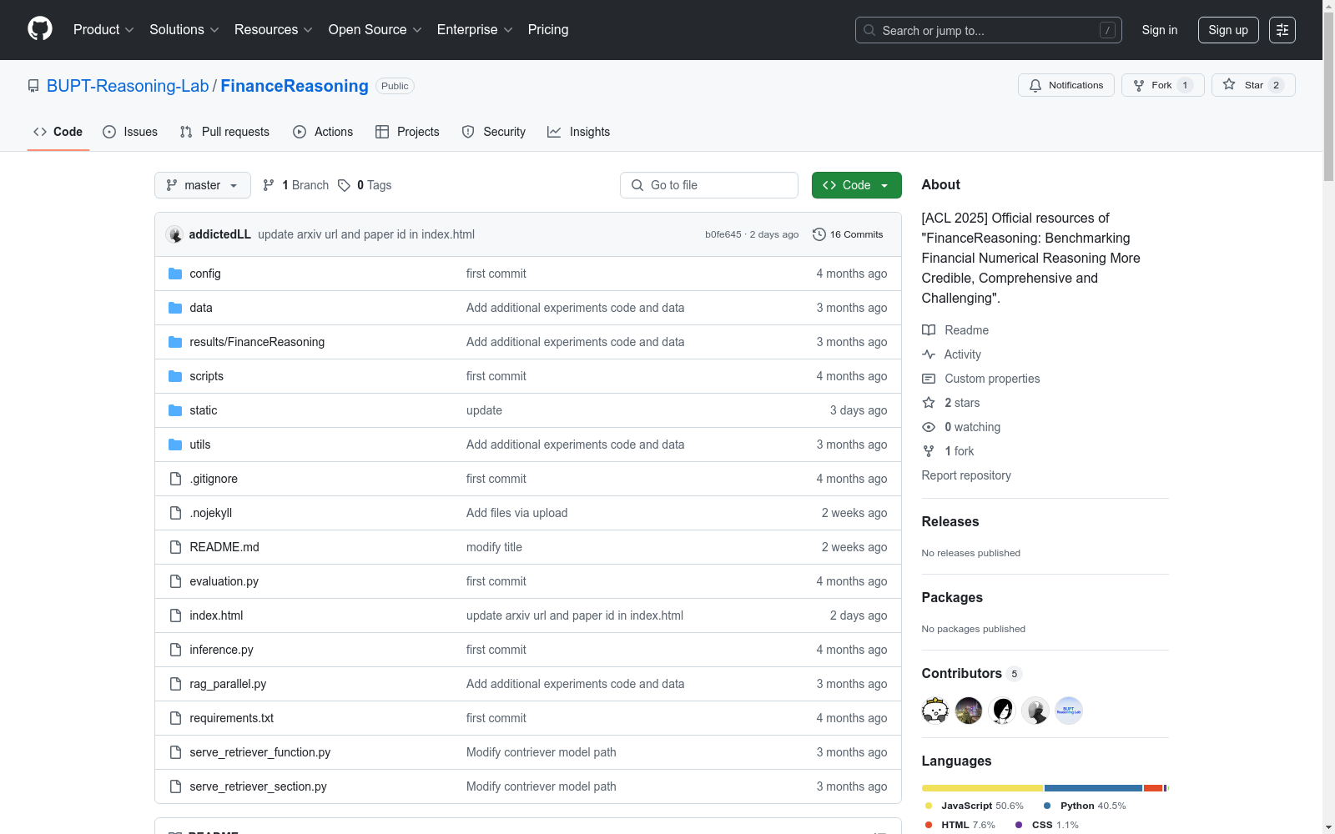Open the master branch dropdown

click(x=203, y=185)
